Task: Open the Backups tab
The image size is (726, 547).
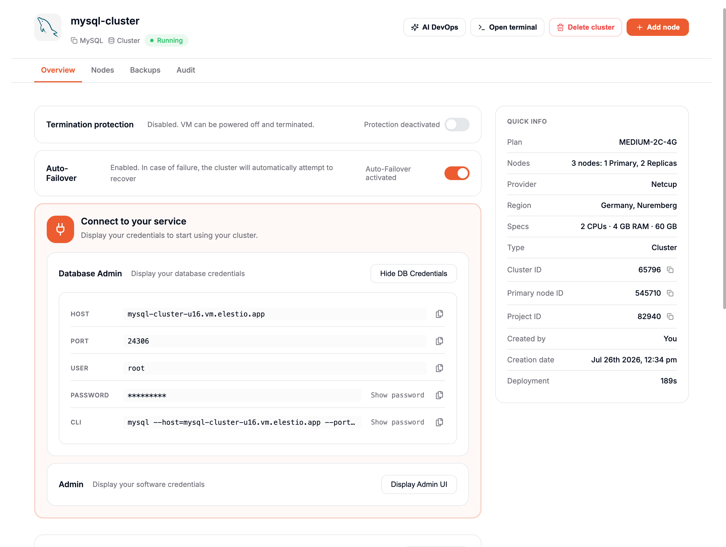Action: (145, 70)
